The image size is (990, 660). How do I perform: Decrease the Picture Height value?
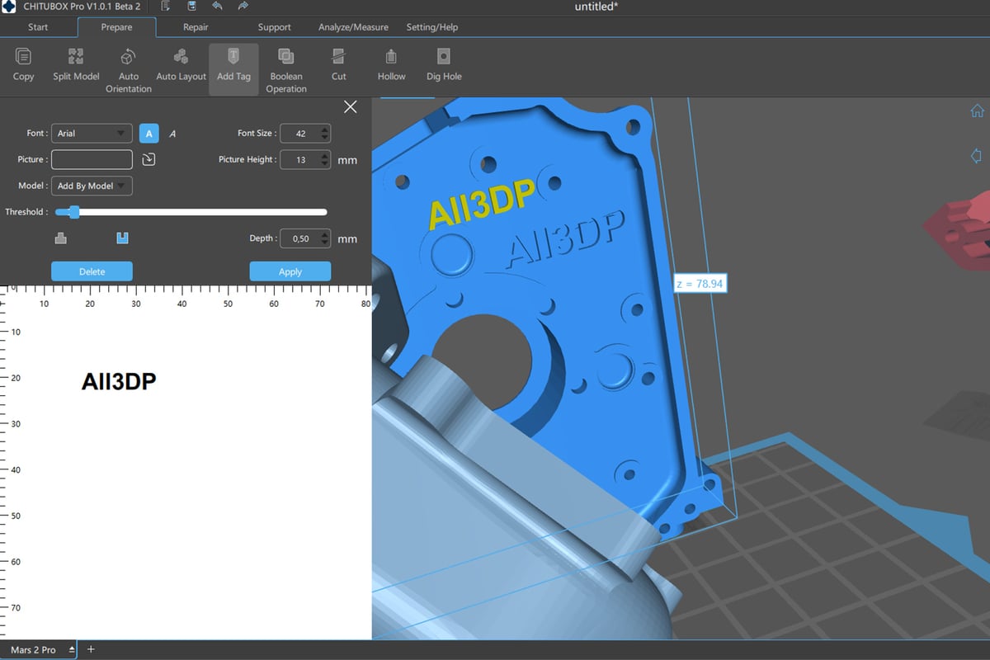click(x=325, y=164)
